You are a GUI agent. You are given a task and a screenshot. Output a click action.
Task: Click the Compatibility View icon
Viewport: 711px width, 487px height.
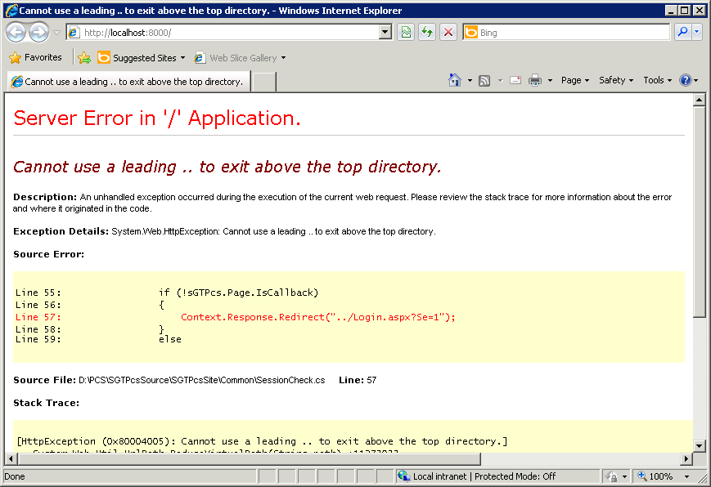pyautogui.click(x=406, y=33)
